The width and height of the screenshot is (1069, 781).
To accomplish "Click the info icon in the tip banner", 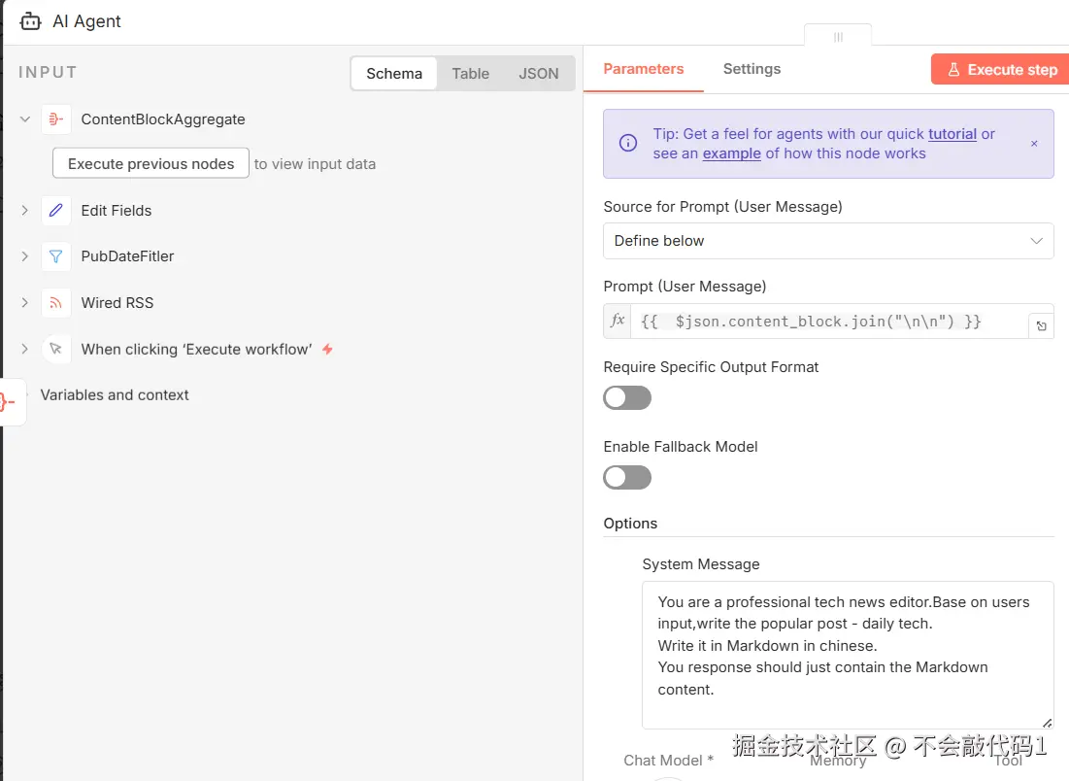I will coord(628,143).
